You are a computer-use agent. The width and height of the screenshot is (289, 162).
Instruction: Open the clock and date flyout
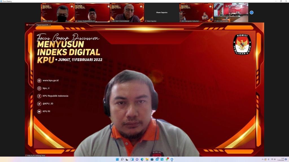coord(283,159)
